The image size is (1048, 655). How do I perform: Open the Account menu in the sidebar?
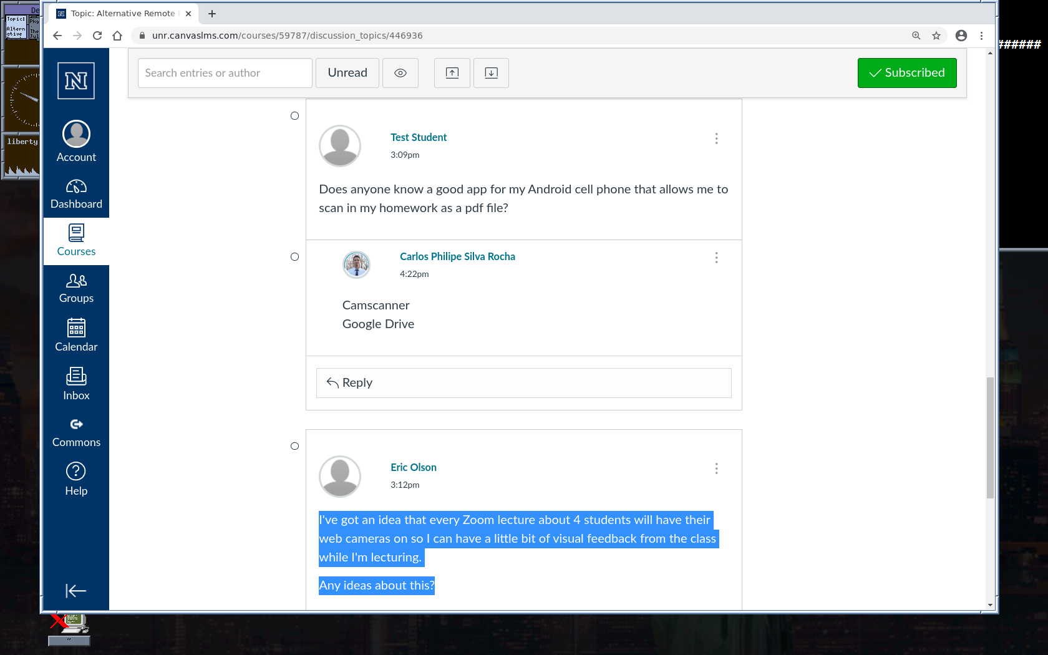(x=76, y=142)
